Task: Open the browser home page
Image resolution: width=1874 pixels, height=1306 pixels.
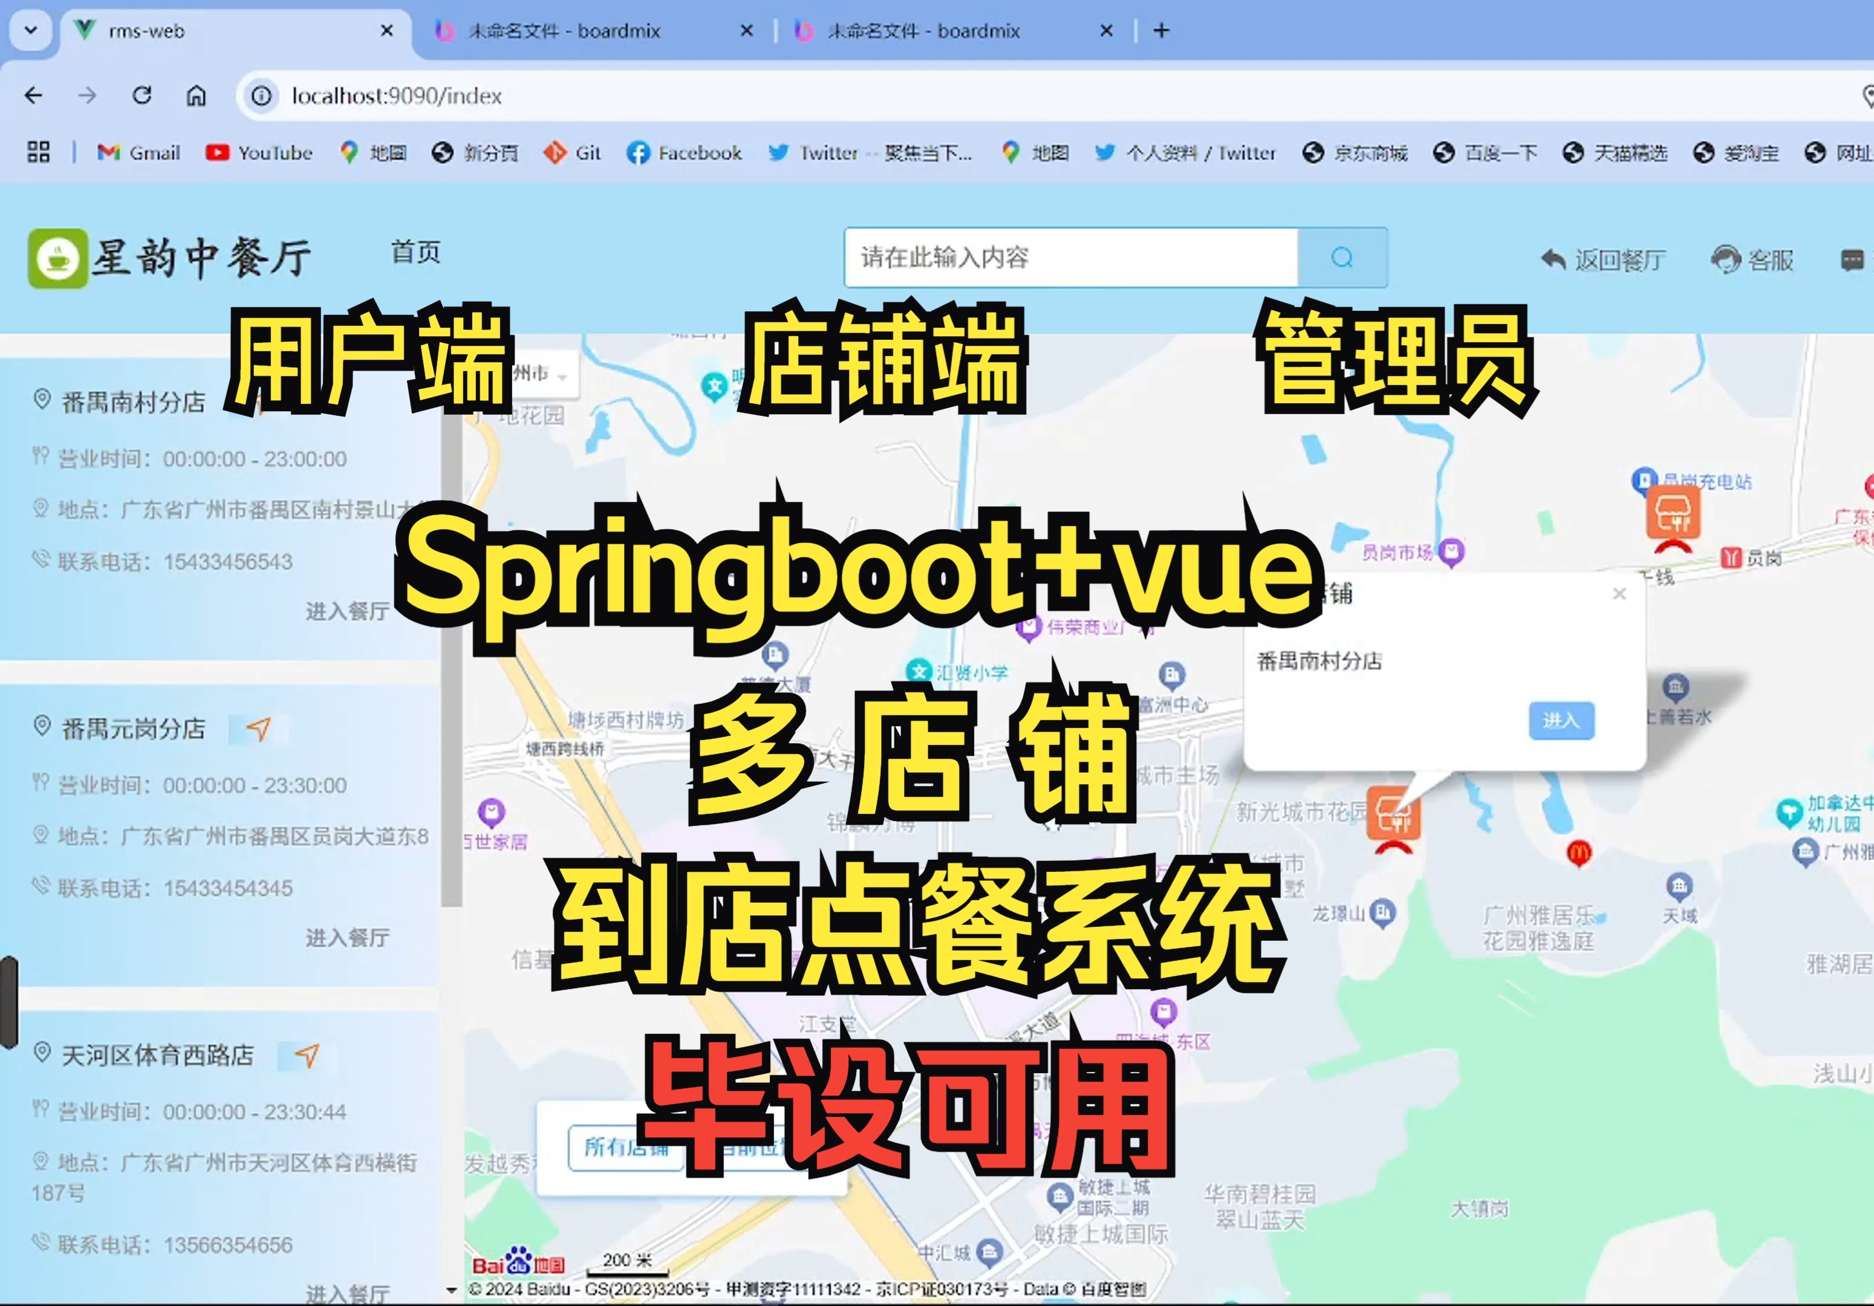Action: point(196,96)
